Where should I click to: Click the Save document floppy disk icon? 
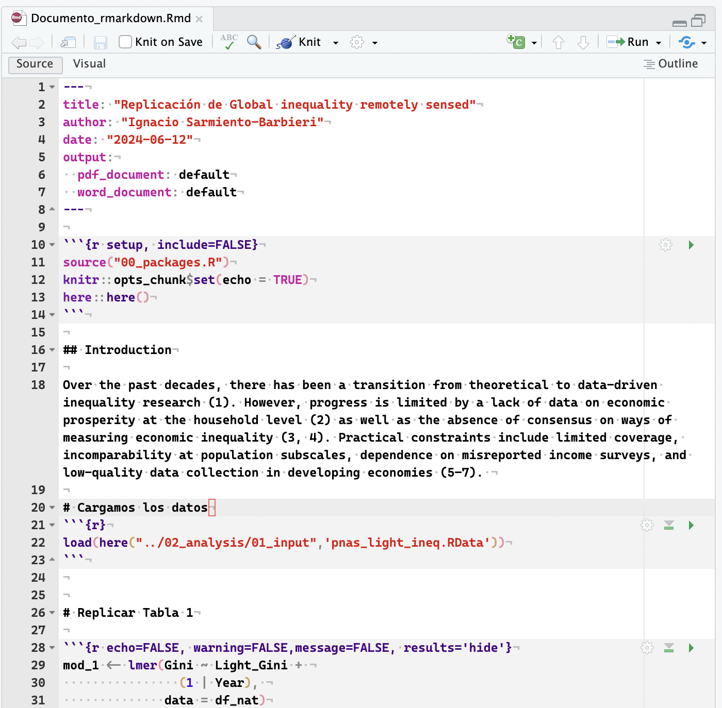coord(100,42)
